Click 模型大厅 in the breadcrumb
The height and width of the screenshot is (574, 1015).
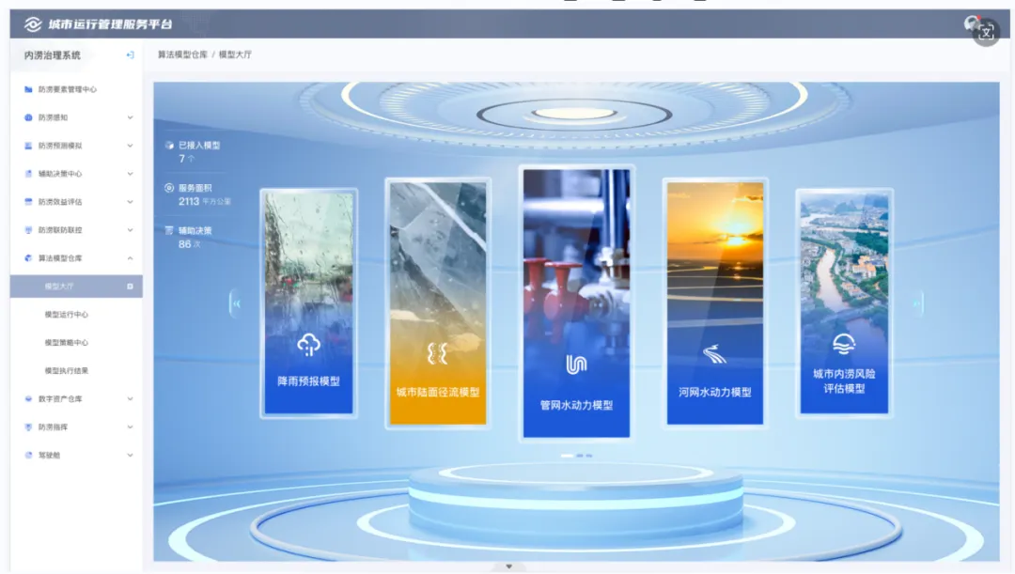click(x=235, y=55)
